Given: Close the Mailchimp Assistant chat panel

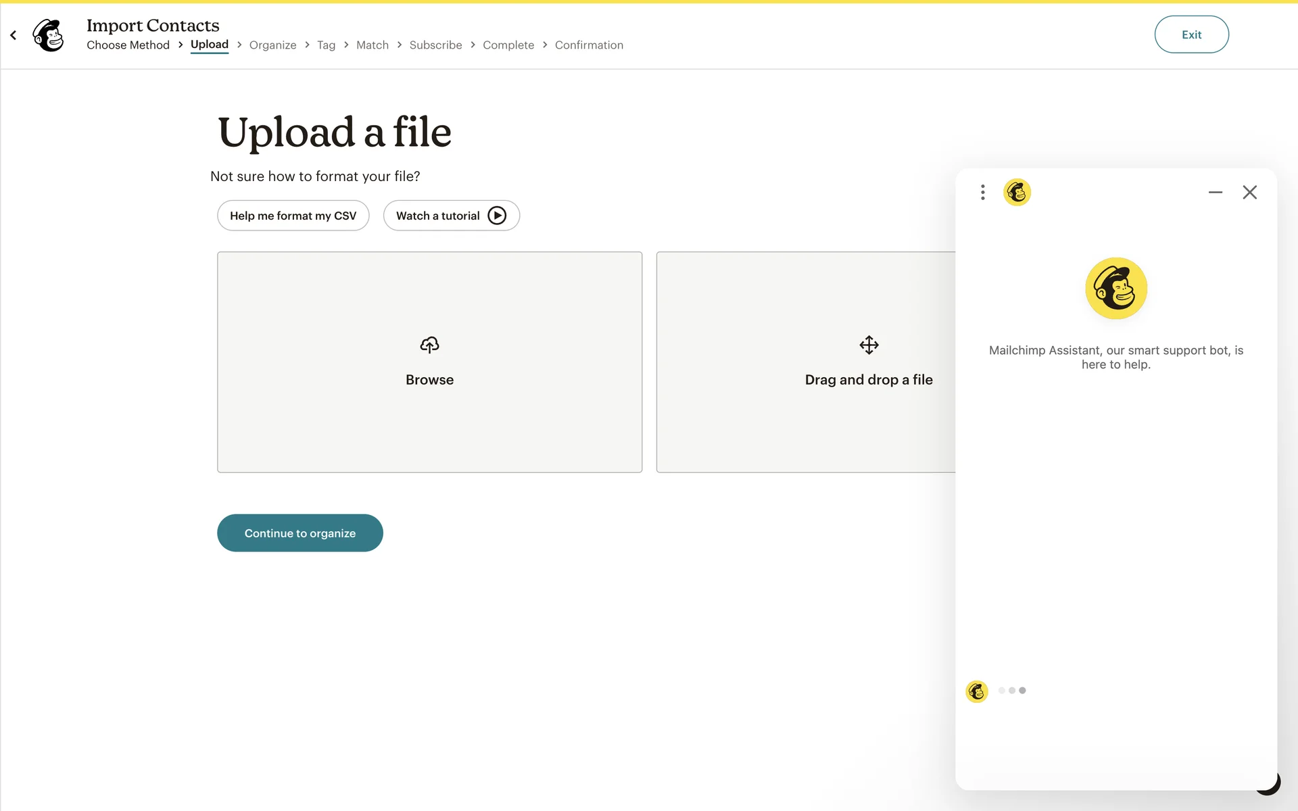Looking at the screenshot, I should pyautogui.click(x=1249, y=193).
